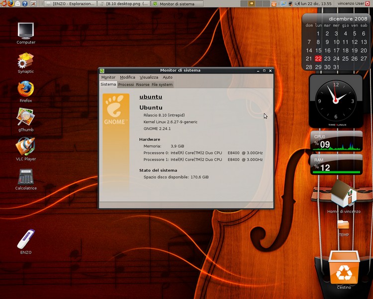Screen dimensions: 373x299
Task: Switch to the Risorse tab
Action: (x=143, y=85)
